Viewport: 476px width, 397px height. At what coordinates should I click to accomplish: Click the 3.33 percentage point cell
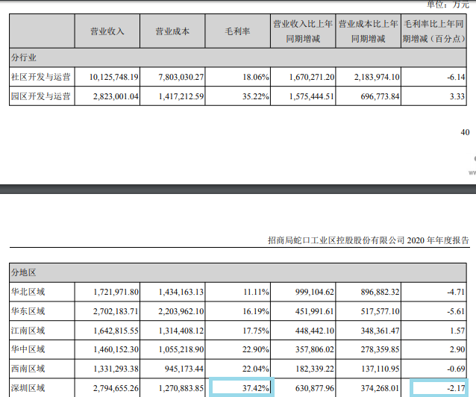[x=433, y=96]
